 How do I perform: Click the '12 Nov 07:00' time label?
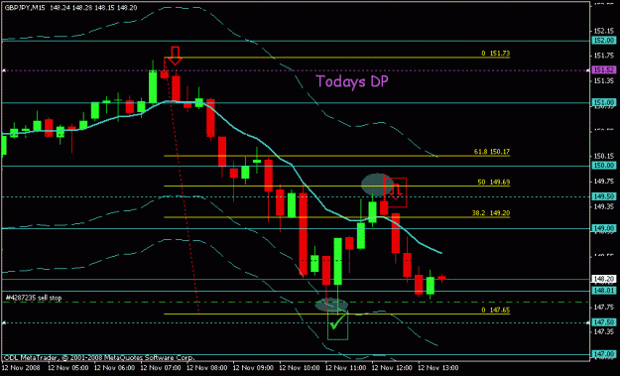click(x=161, y=368)
